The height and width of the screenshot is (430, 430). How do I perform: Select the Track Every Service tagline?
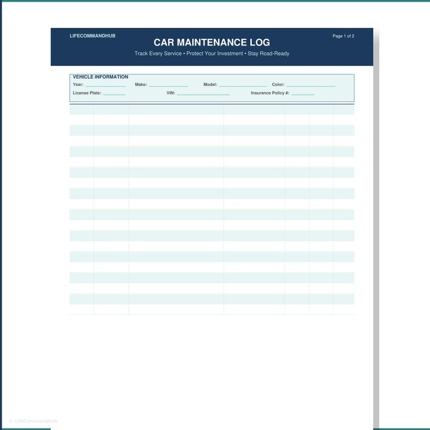click(x=212, y=54)
